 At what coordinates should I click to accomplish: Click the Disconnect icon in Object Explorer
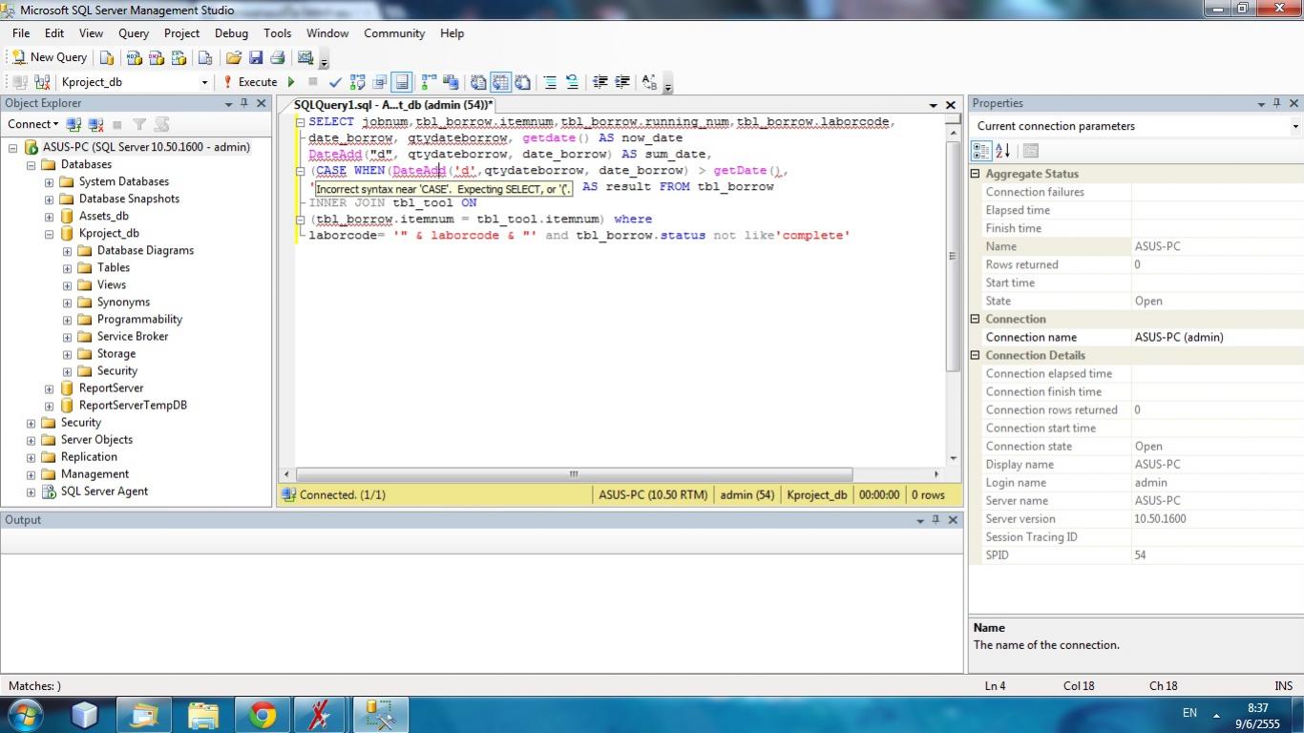click(95, 124)
